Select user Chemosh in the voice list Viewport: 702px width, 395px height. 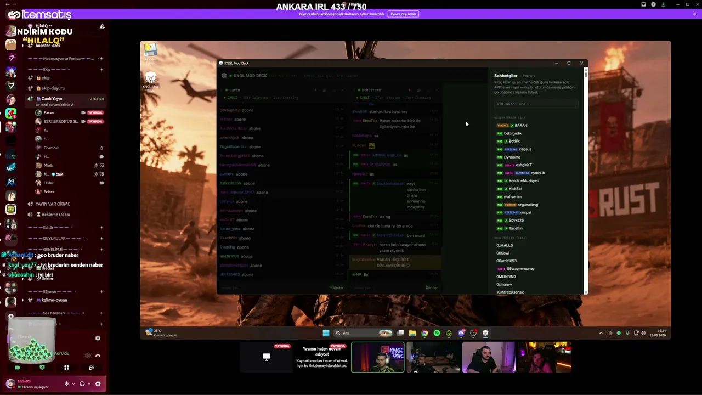(x=51, y=148)
